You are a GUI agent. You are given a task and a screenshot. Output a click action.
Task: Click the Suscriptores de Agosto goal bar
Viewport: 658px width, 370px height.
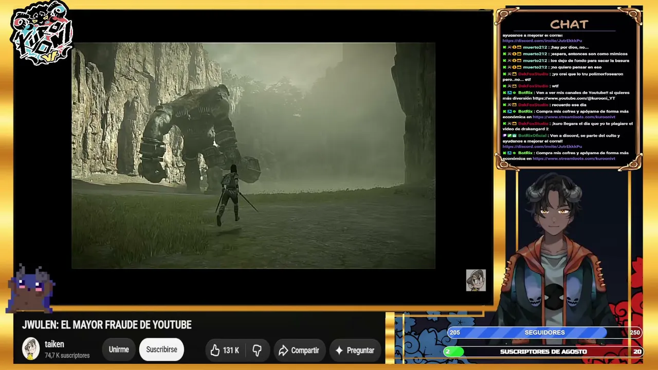click(543, 351)
